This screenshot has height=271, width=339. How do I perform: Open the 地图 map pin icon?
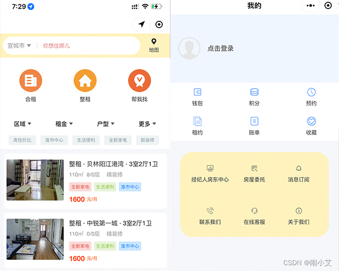(x=154, y=41)
